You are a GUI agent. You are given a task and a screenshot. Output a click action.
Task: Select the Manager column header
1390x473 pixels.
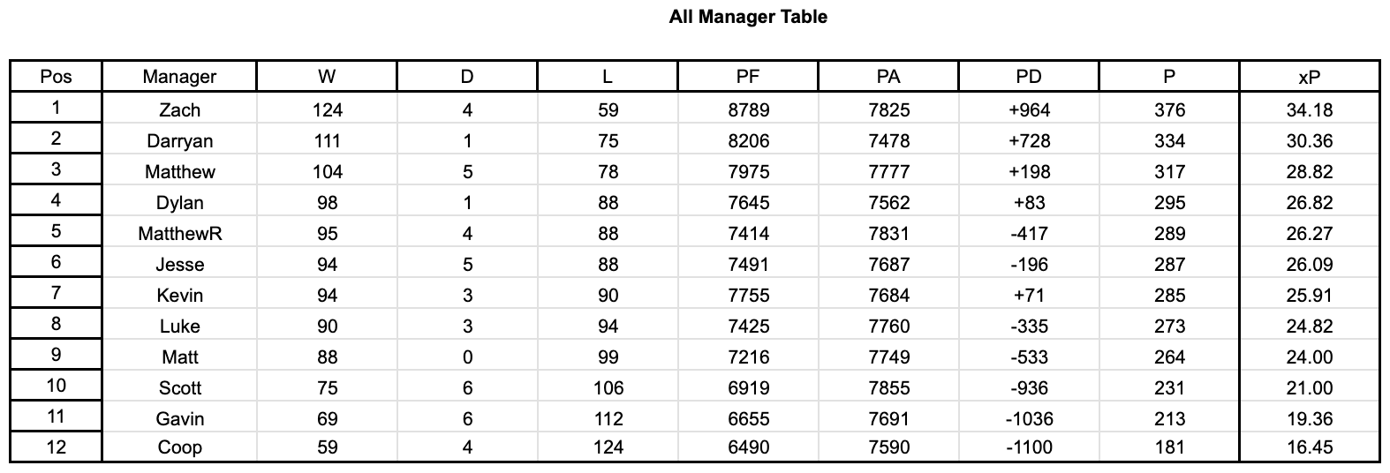(179, 77)
